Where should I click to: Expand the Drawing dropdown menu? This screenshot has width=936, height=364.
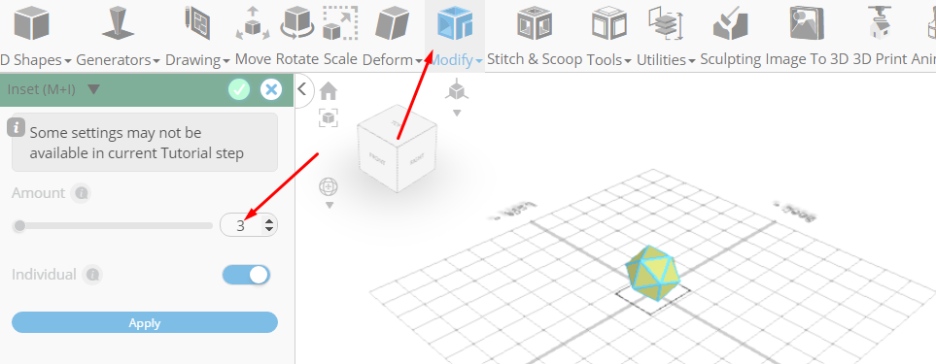tap(197, 59)
